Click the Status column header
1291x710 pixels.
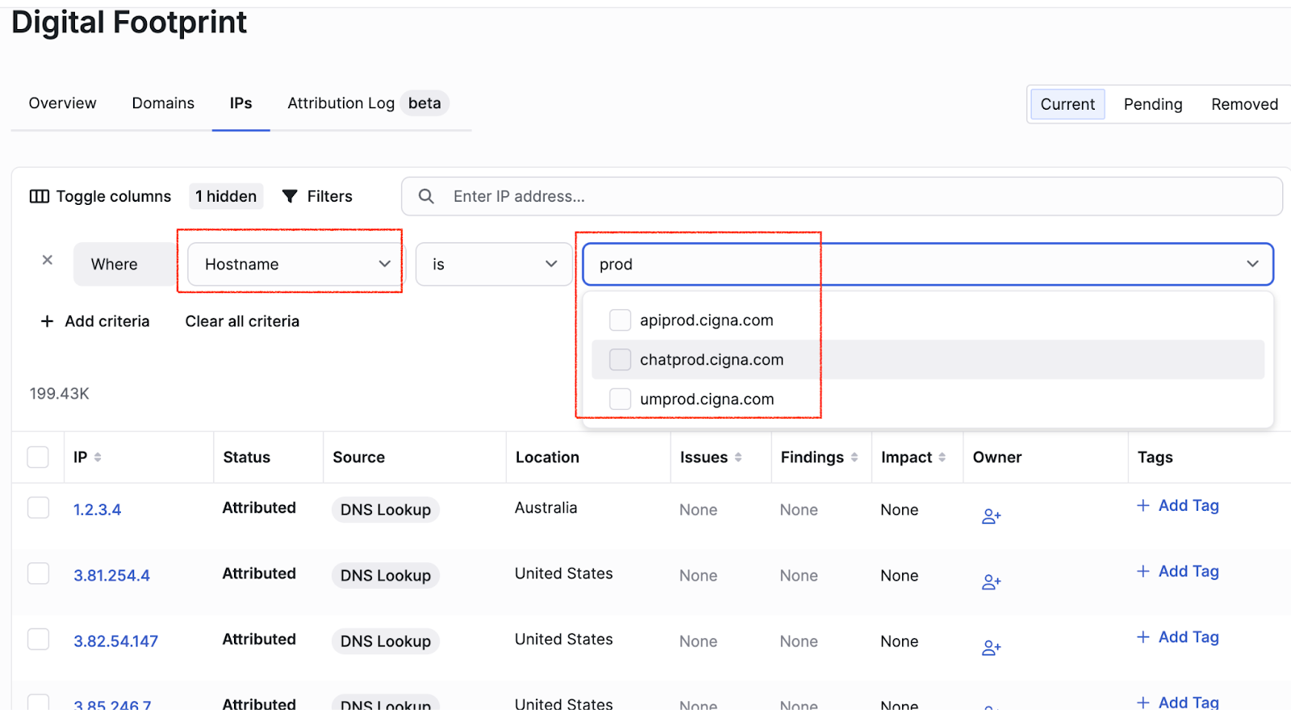tap(246, 457)
